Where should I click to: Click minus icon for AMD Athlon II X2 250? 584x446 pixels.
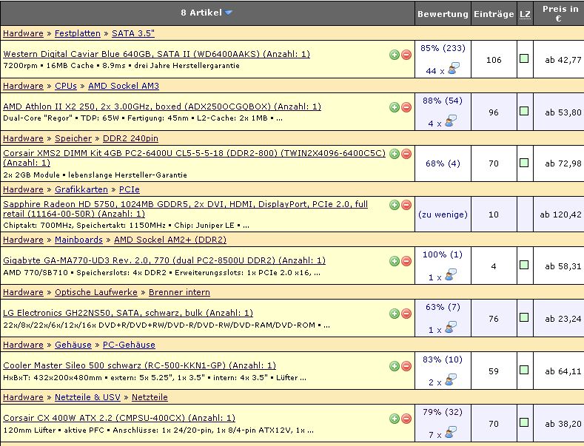coord(406,107)
